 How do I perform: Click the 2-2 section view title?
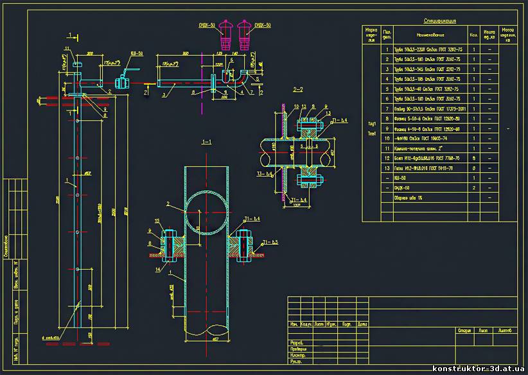pyautogui.click(x=298, y=89)
